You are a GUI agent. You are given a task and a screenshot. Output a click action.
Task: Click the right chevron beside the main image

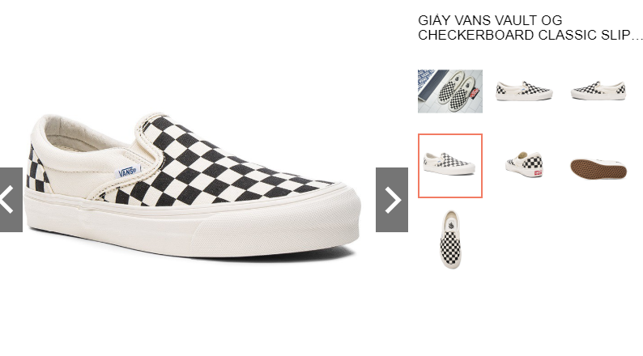[x=392, y=200]
